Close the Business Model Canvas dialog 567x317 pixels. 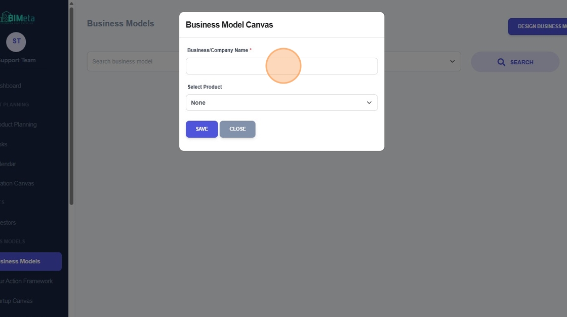[x=237, y=129]
